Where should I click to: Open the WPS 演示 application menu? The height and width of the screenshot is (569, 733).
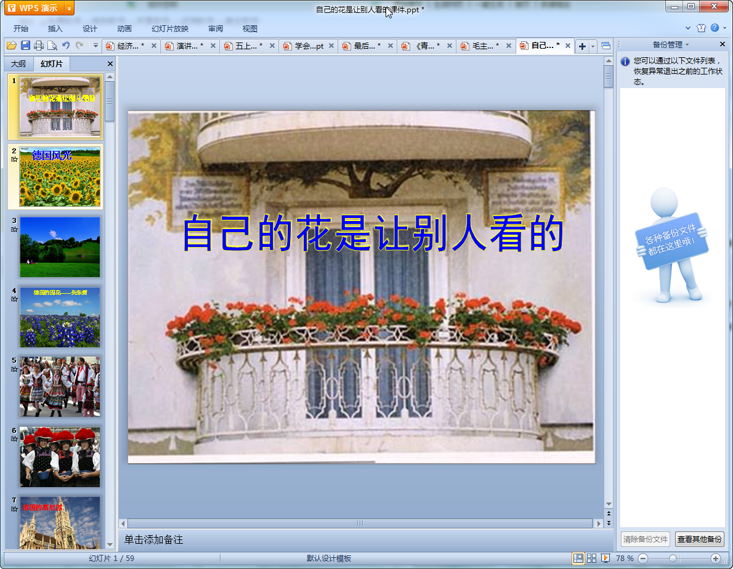coord(34,8)
